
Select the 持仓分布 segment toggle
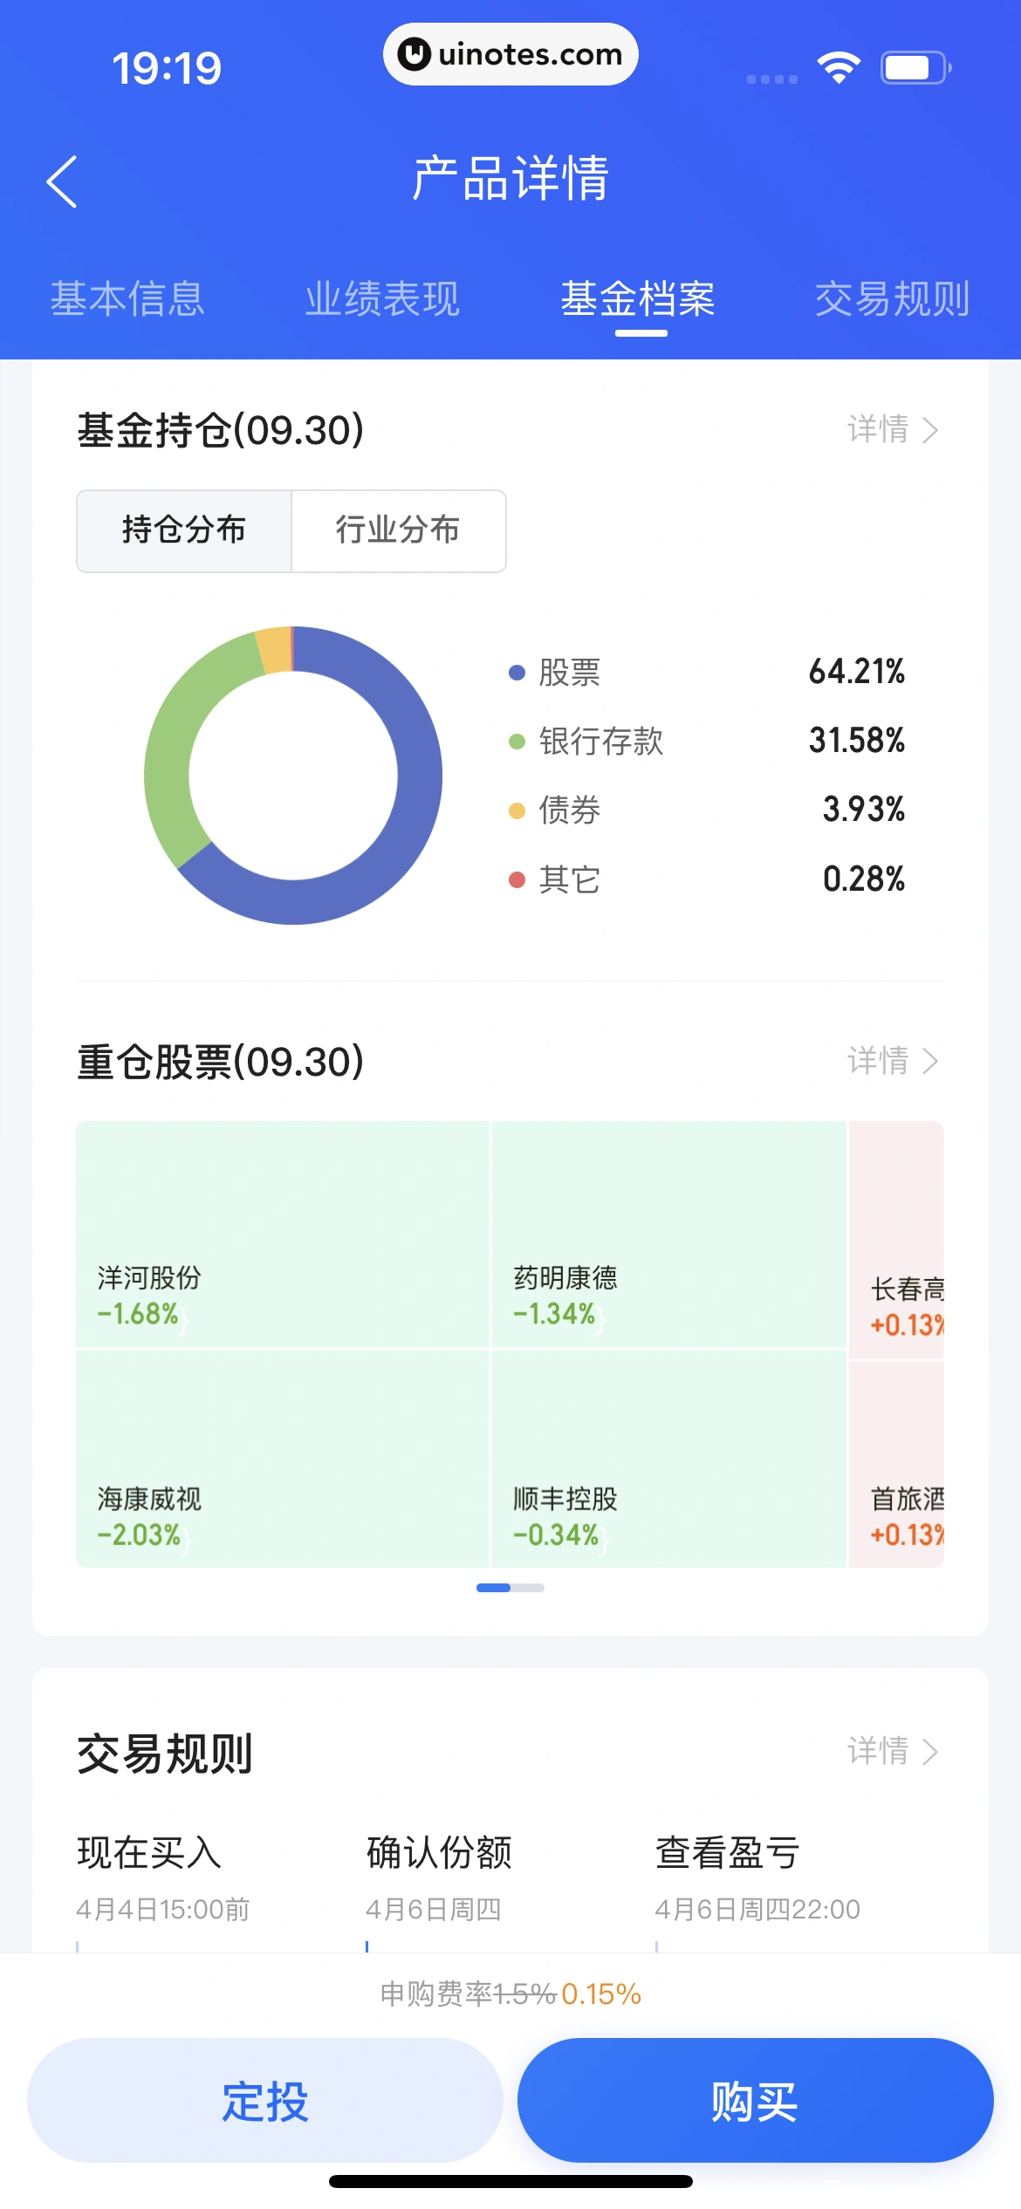(184, 530)
